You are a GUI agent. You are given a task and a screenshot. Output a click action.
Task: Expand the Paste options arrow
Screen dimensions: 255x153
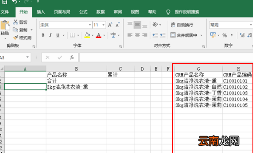[x=5, y=39]
